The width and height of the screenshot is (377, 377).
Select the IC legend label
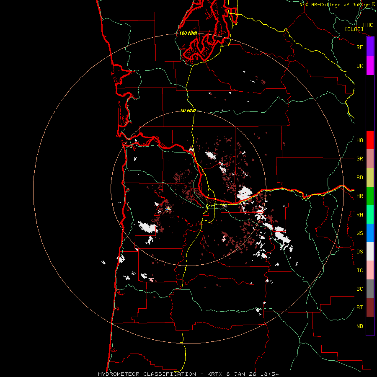[359, 271]
